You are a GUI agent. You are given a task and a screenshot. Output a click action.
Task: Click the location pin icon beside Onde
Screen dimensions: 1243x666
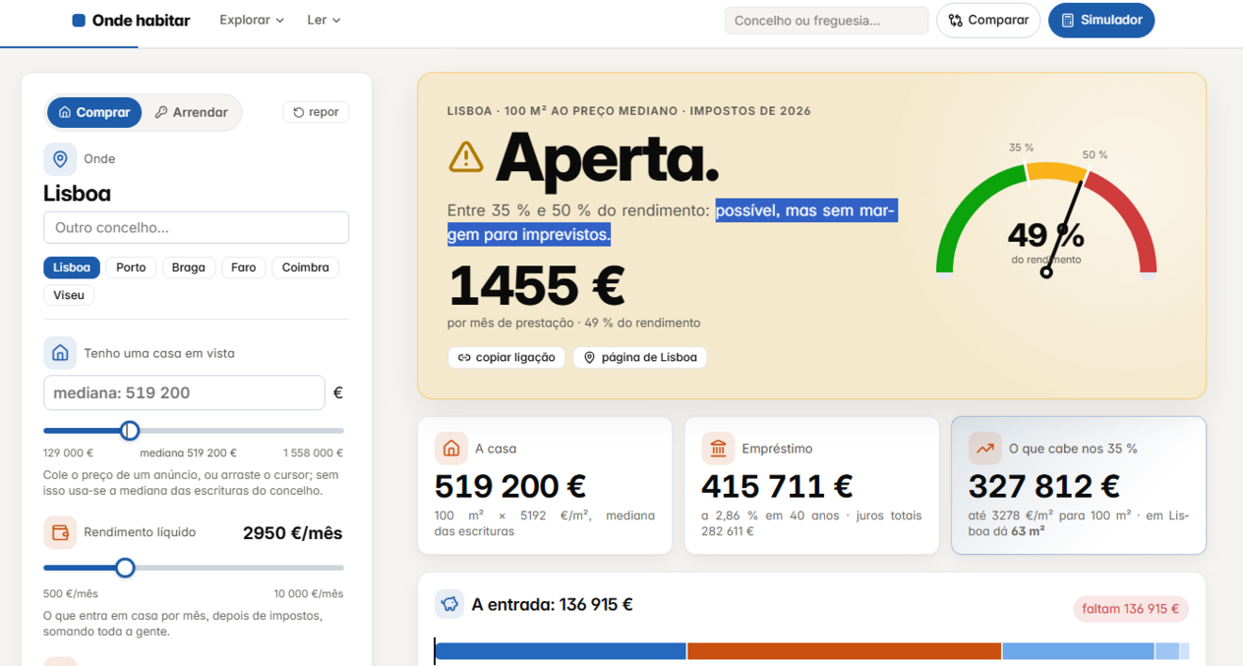coord(60,159)
